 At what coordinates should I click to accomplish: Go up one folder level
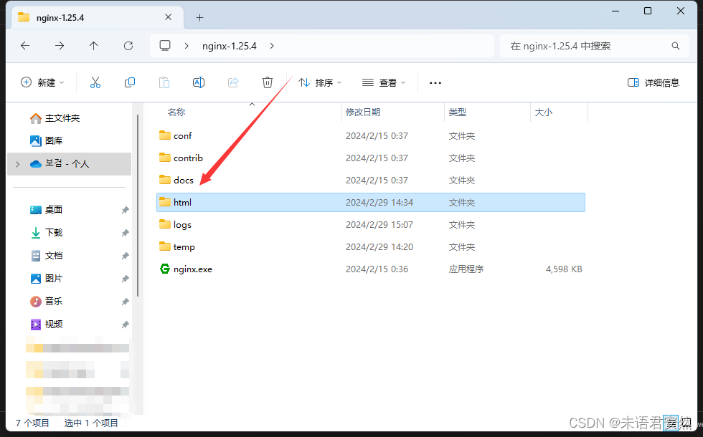[93, 45]
